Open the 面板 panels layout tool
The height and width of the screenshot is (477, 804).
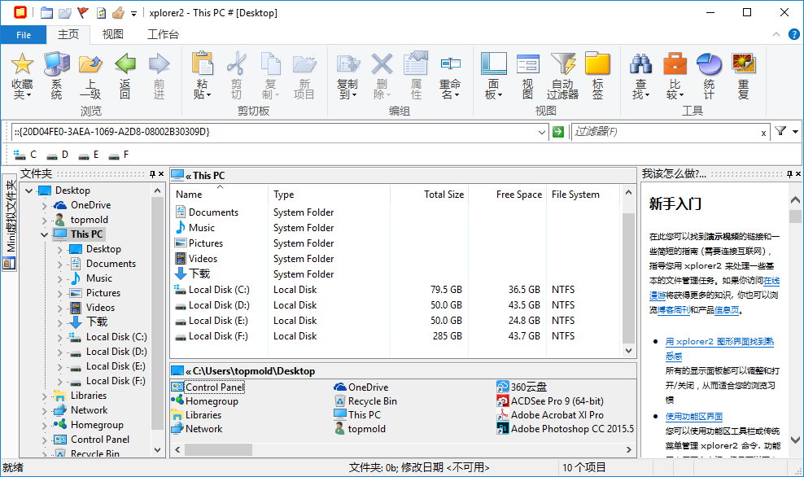[x=493, y=76]
